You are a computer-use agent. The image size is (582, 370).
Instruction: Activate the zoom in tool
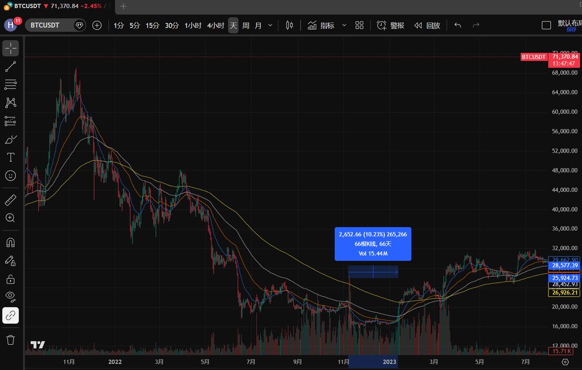click(11, 218)
